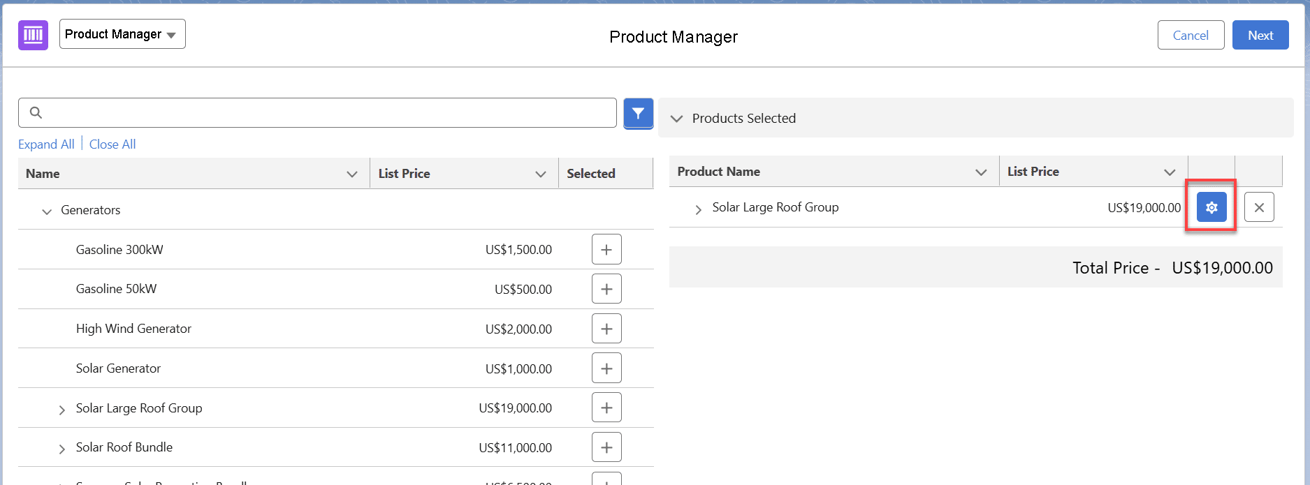This screenshot has height=485, width=1310.
Task: Click the Next button
Action: 1260,35
